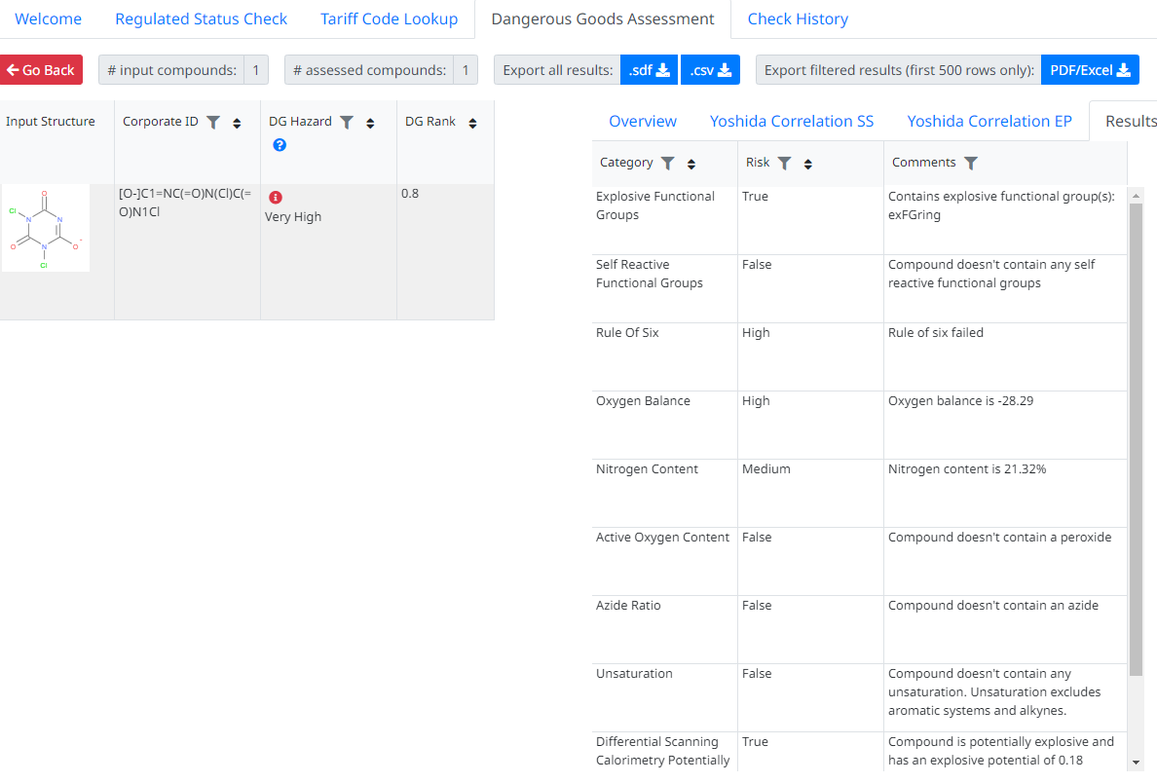The width and height of the screenshot is (1157, 783).
Task: Download all results as .sdf
Action: point(649,70)
